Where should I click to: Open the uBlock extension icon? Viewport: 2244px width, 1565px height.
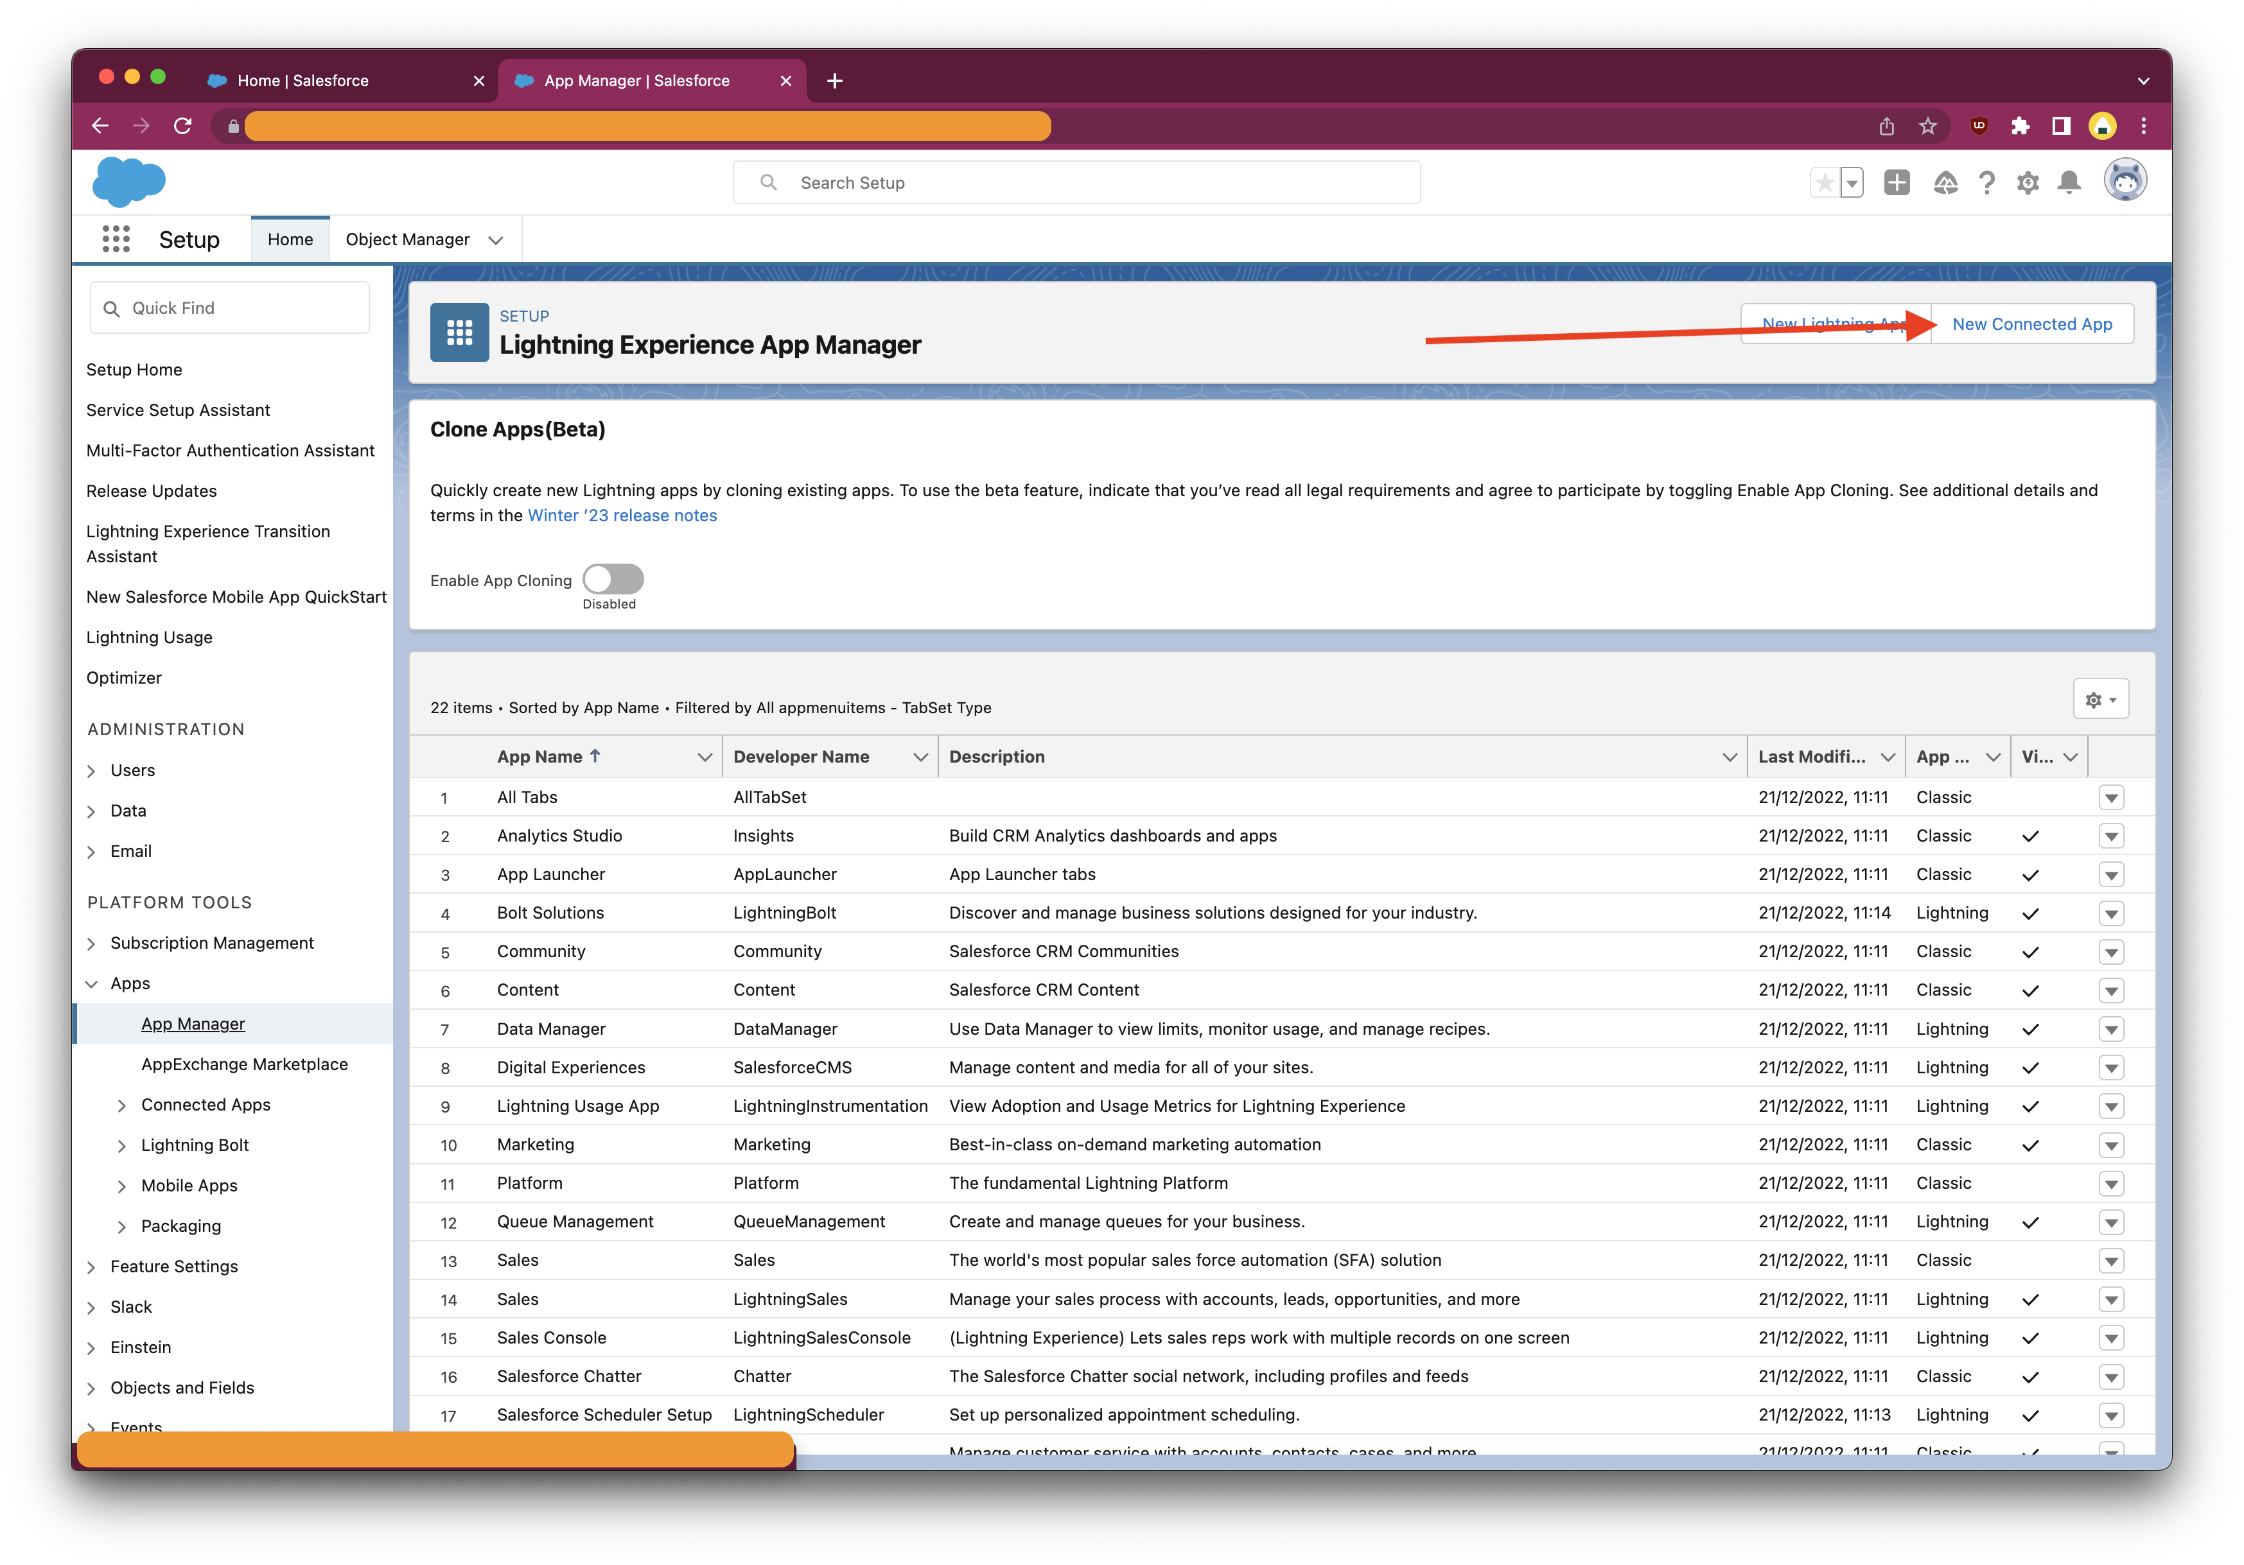[x=1979, y=125]
